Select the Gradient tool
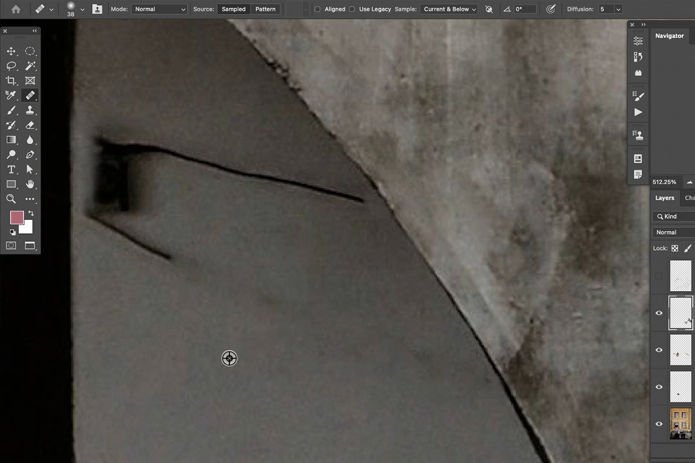 click(11, 140)
